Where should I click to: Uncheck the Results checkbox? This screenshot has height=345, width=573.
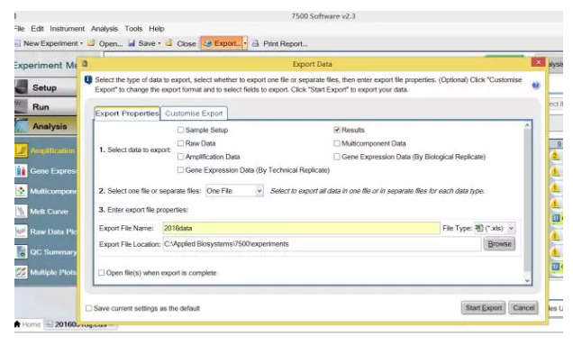coord(337,130)
